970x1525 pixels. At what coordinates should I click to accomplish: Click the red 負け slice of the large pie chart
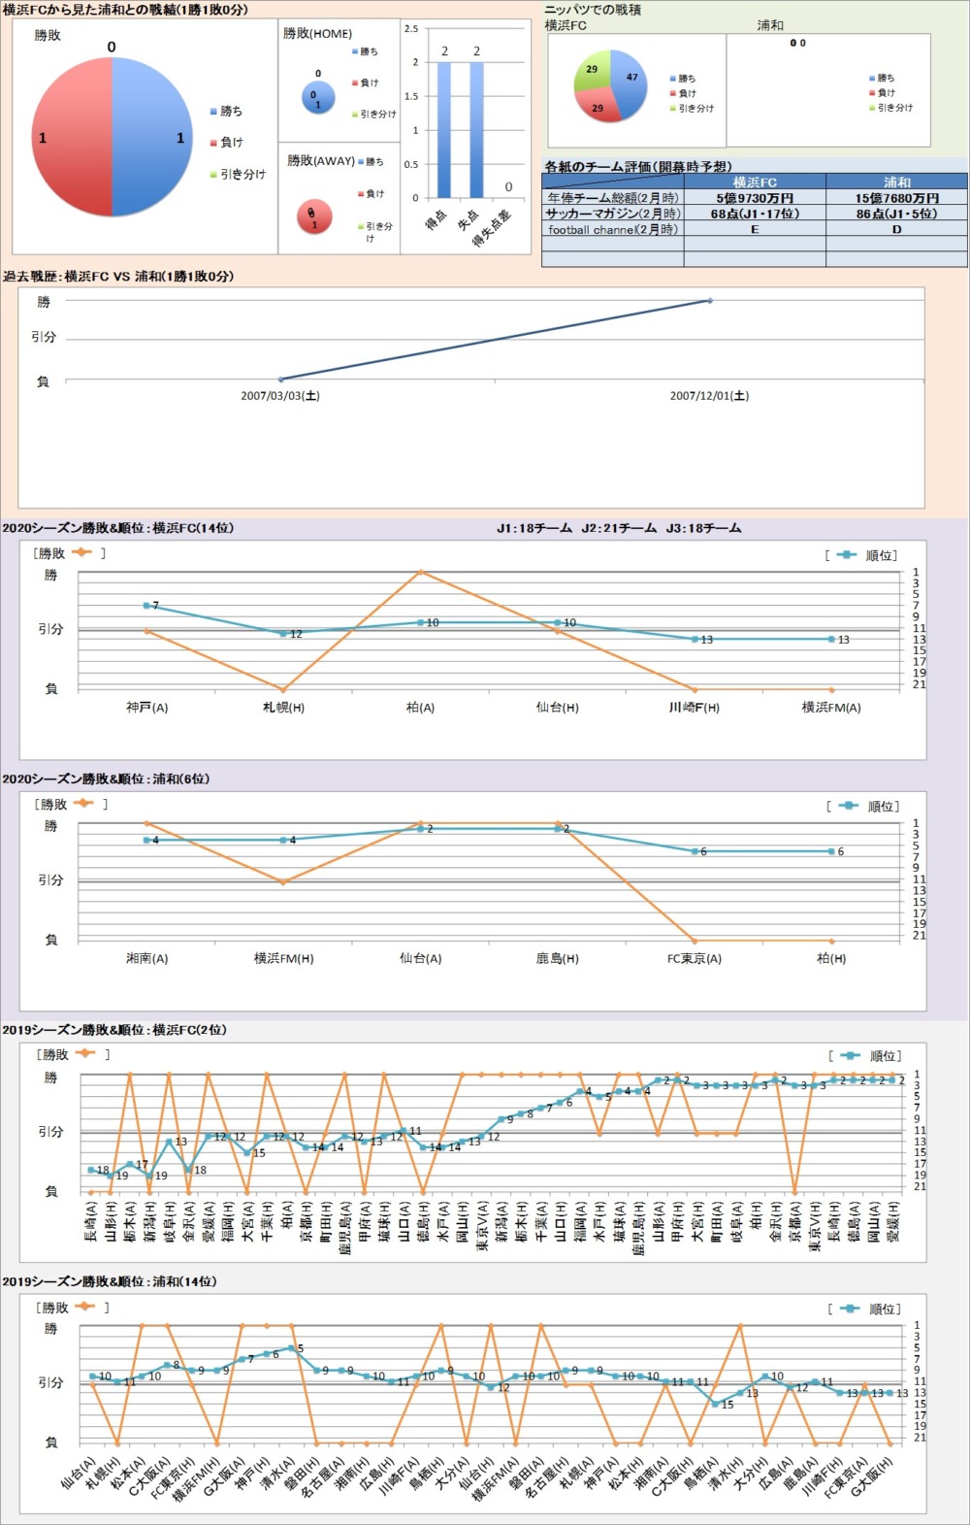70,136
